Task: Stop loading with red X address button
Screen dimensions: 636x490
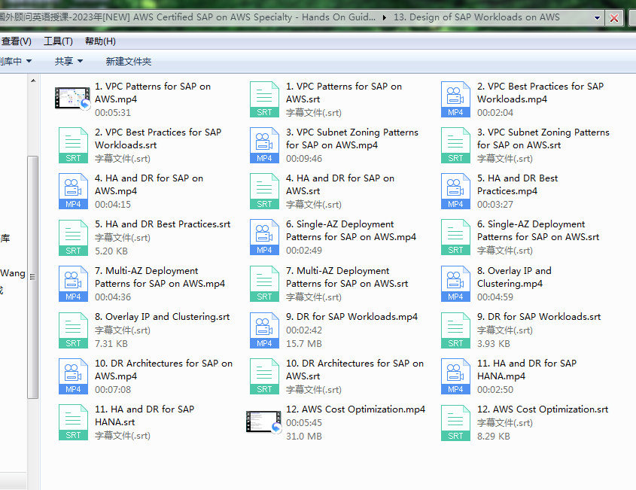Action: [x=614, y=18]
